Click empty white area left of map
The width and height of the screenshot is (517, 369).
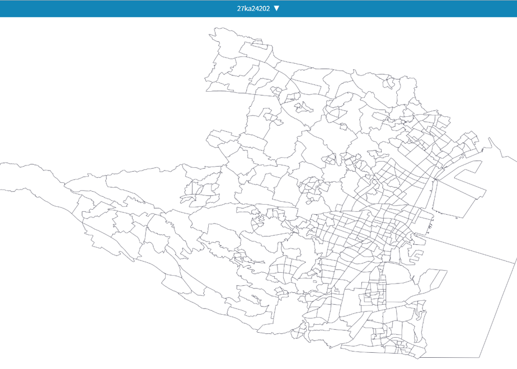point(99,99)
